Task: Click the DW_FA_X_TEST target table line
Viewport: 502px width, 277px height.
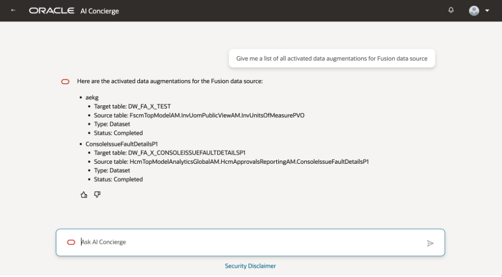Action: 132,106
